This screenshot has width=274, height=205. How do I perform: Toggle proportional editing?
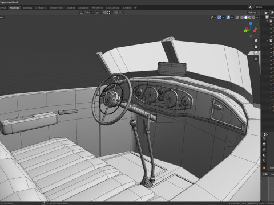(116, 13)
